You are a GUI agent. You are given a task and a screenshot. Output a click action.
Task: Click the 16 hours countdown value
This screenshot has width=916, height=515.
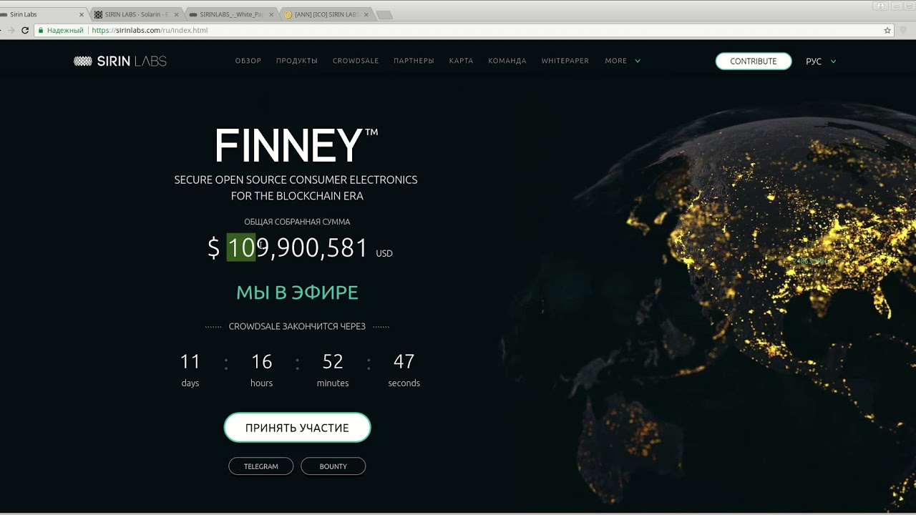261,361
